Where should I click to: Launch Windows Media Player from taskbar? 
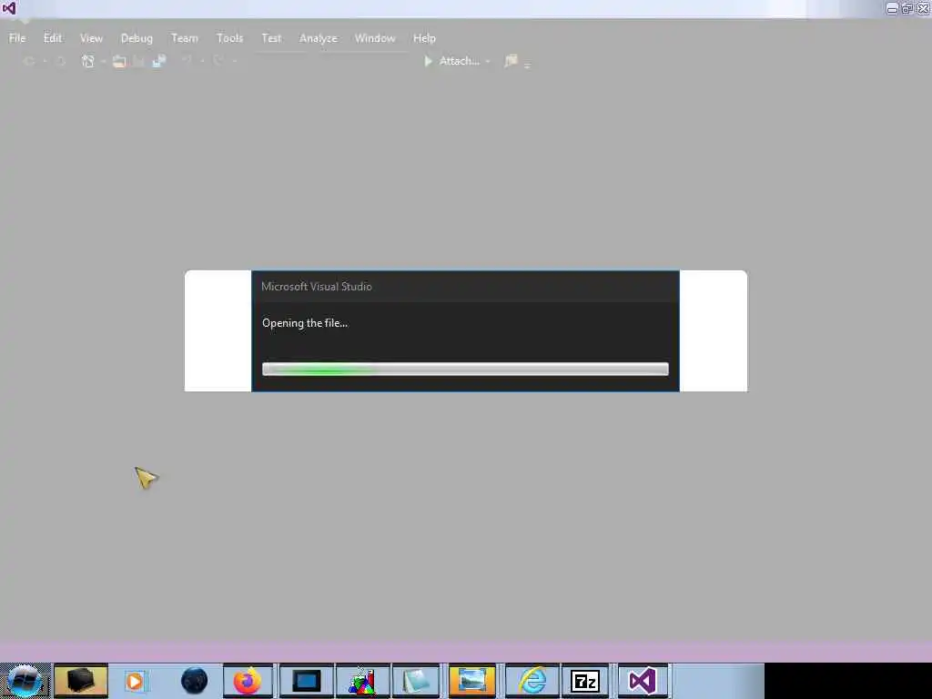[x=135, y=681]
